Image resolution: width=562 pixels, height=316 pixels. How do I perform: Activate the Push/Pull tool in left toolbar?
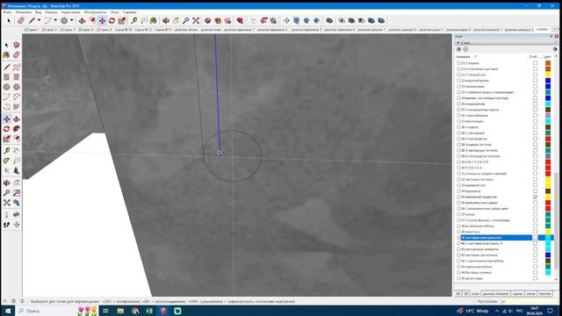[x=17, y=119]
